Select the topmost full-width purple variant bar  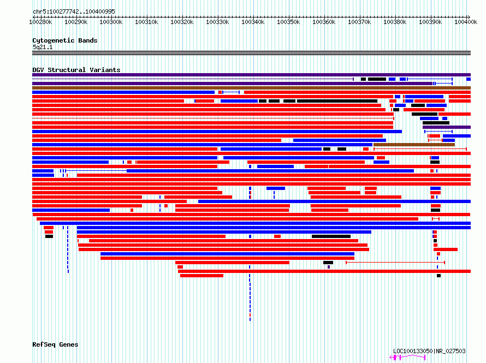tap(251, 75)
